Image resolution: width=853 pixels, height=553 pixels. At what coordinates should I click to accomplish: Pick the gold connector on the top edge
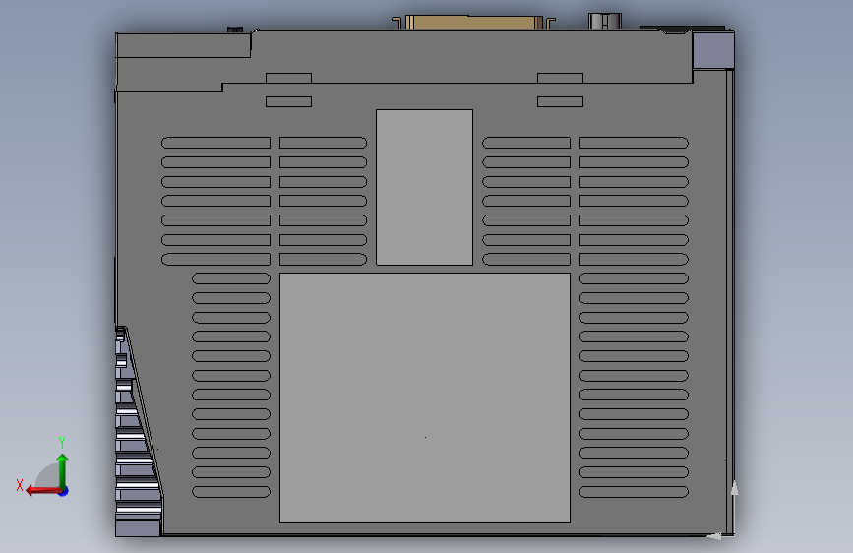473,22
